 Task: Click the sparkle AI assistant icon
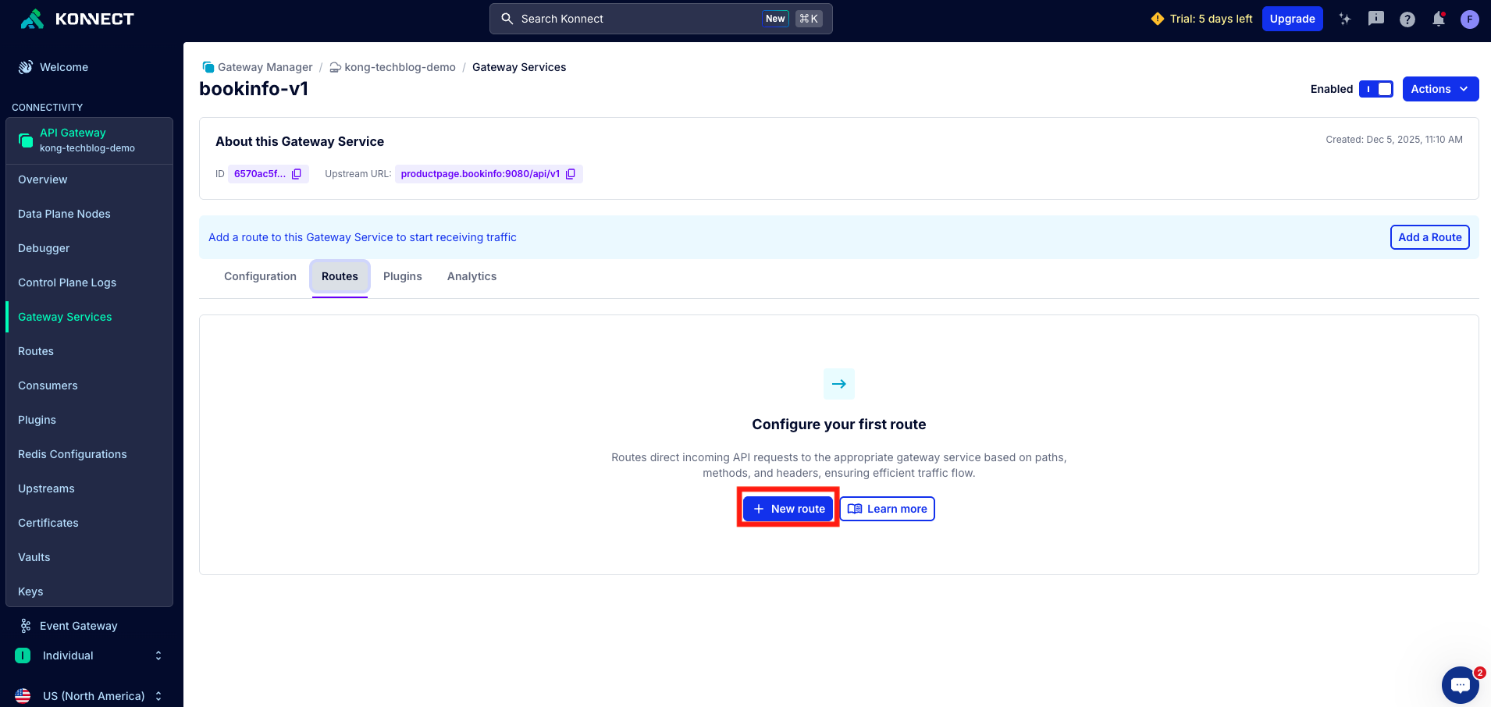pos(1344,19)
